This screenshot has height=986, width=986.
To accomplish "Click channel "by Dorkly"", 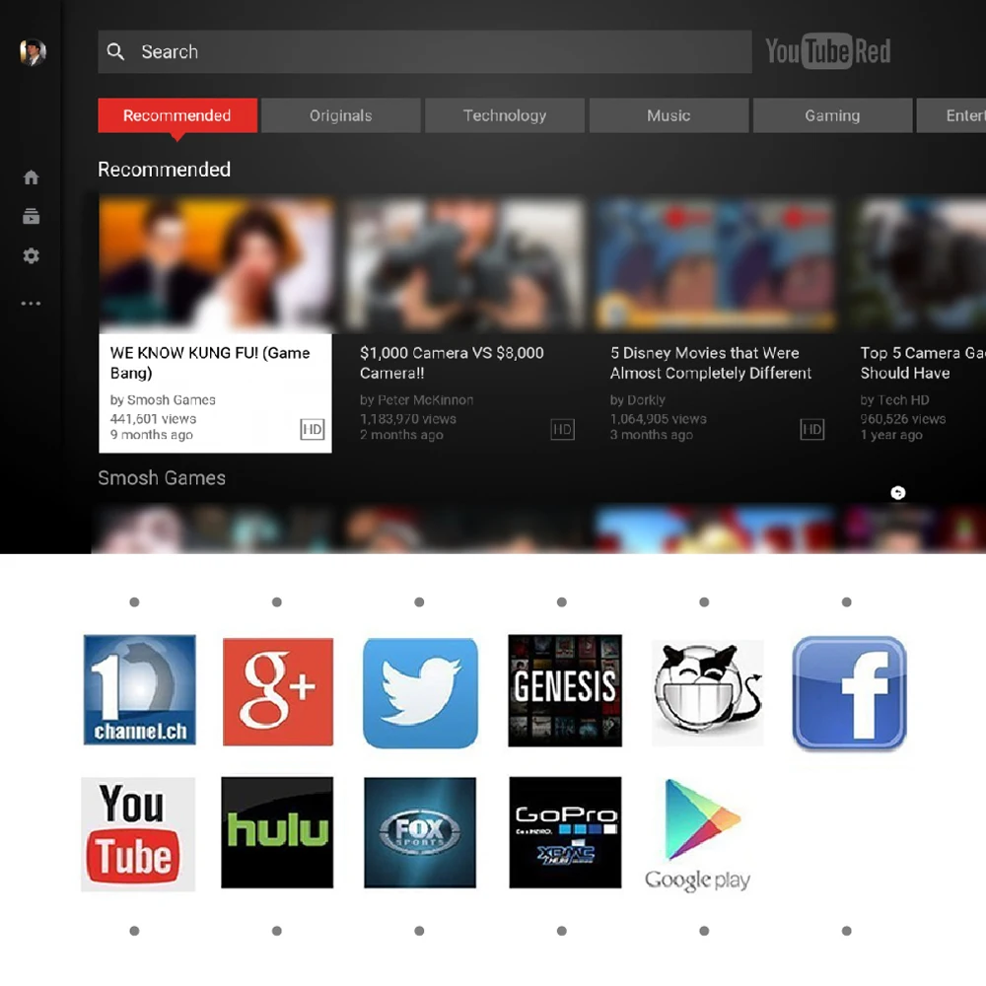I will [x=638, y=400].
